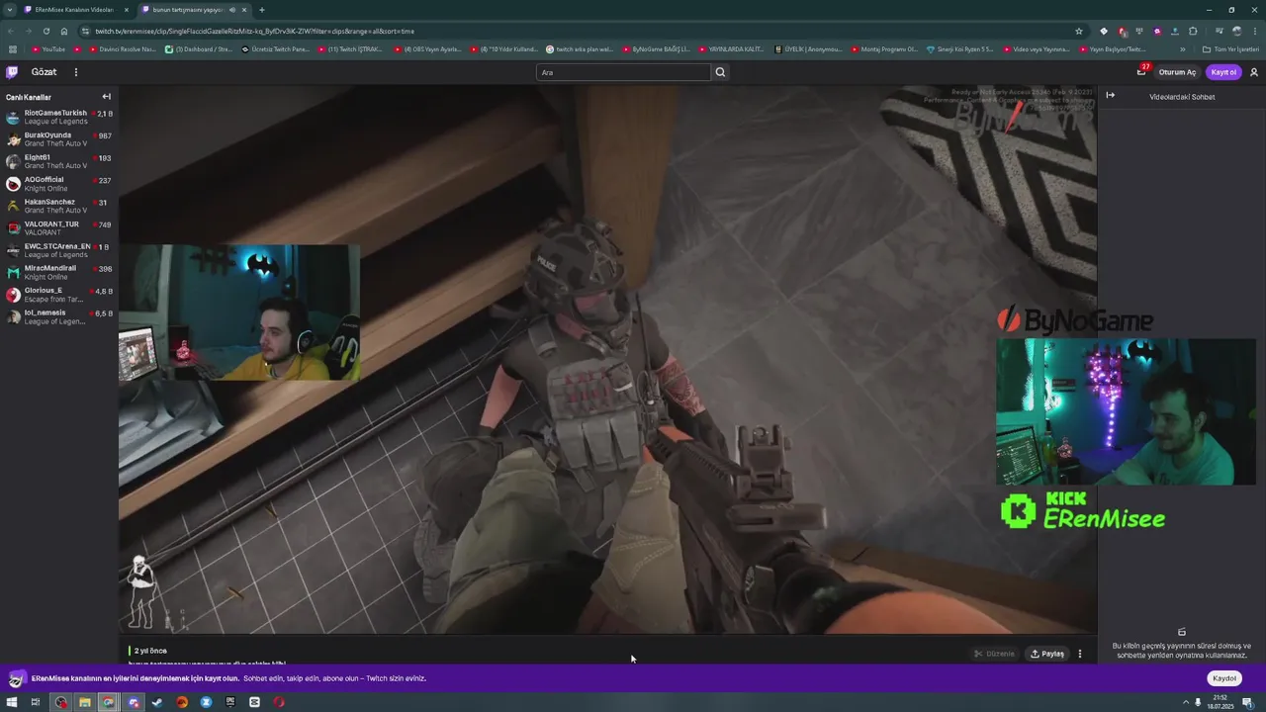Open the Windows Start menu
Screen dimensions: 1266x712
pos(12,702)
